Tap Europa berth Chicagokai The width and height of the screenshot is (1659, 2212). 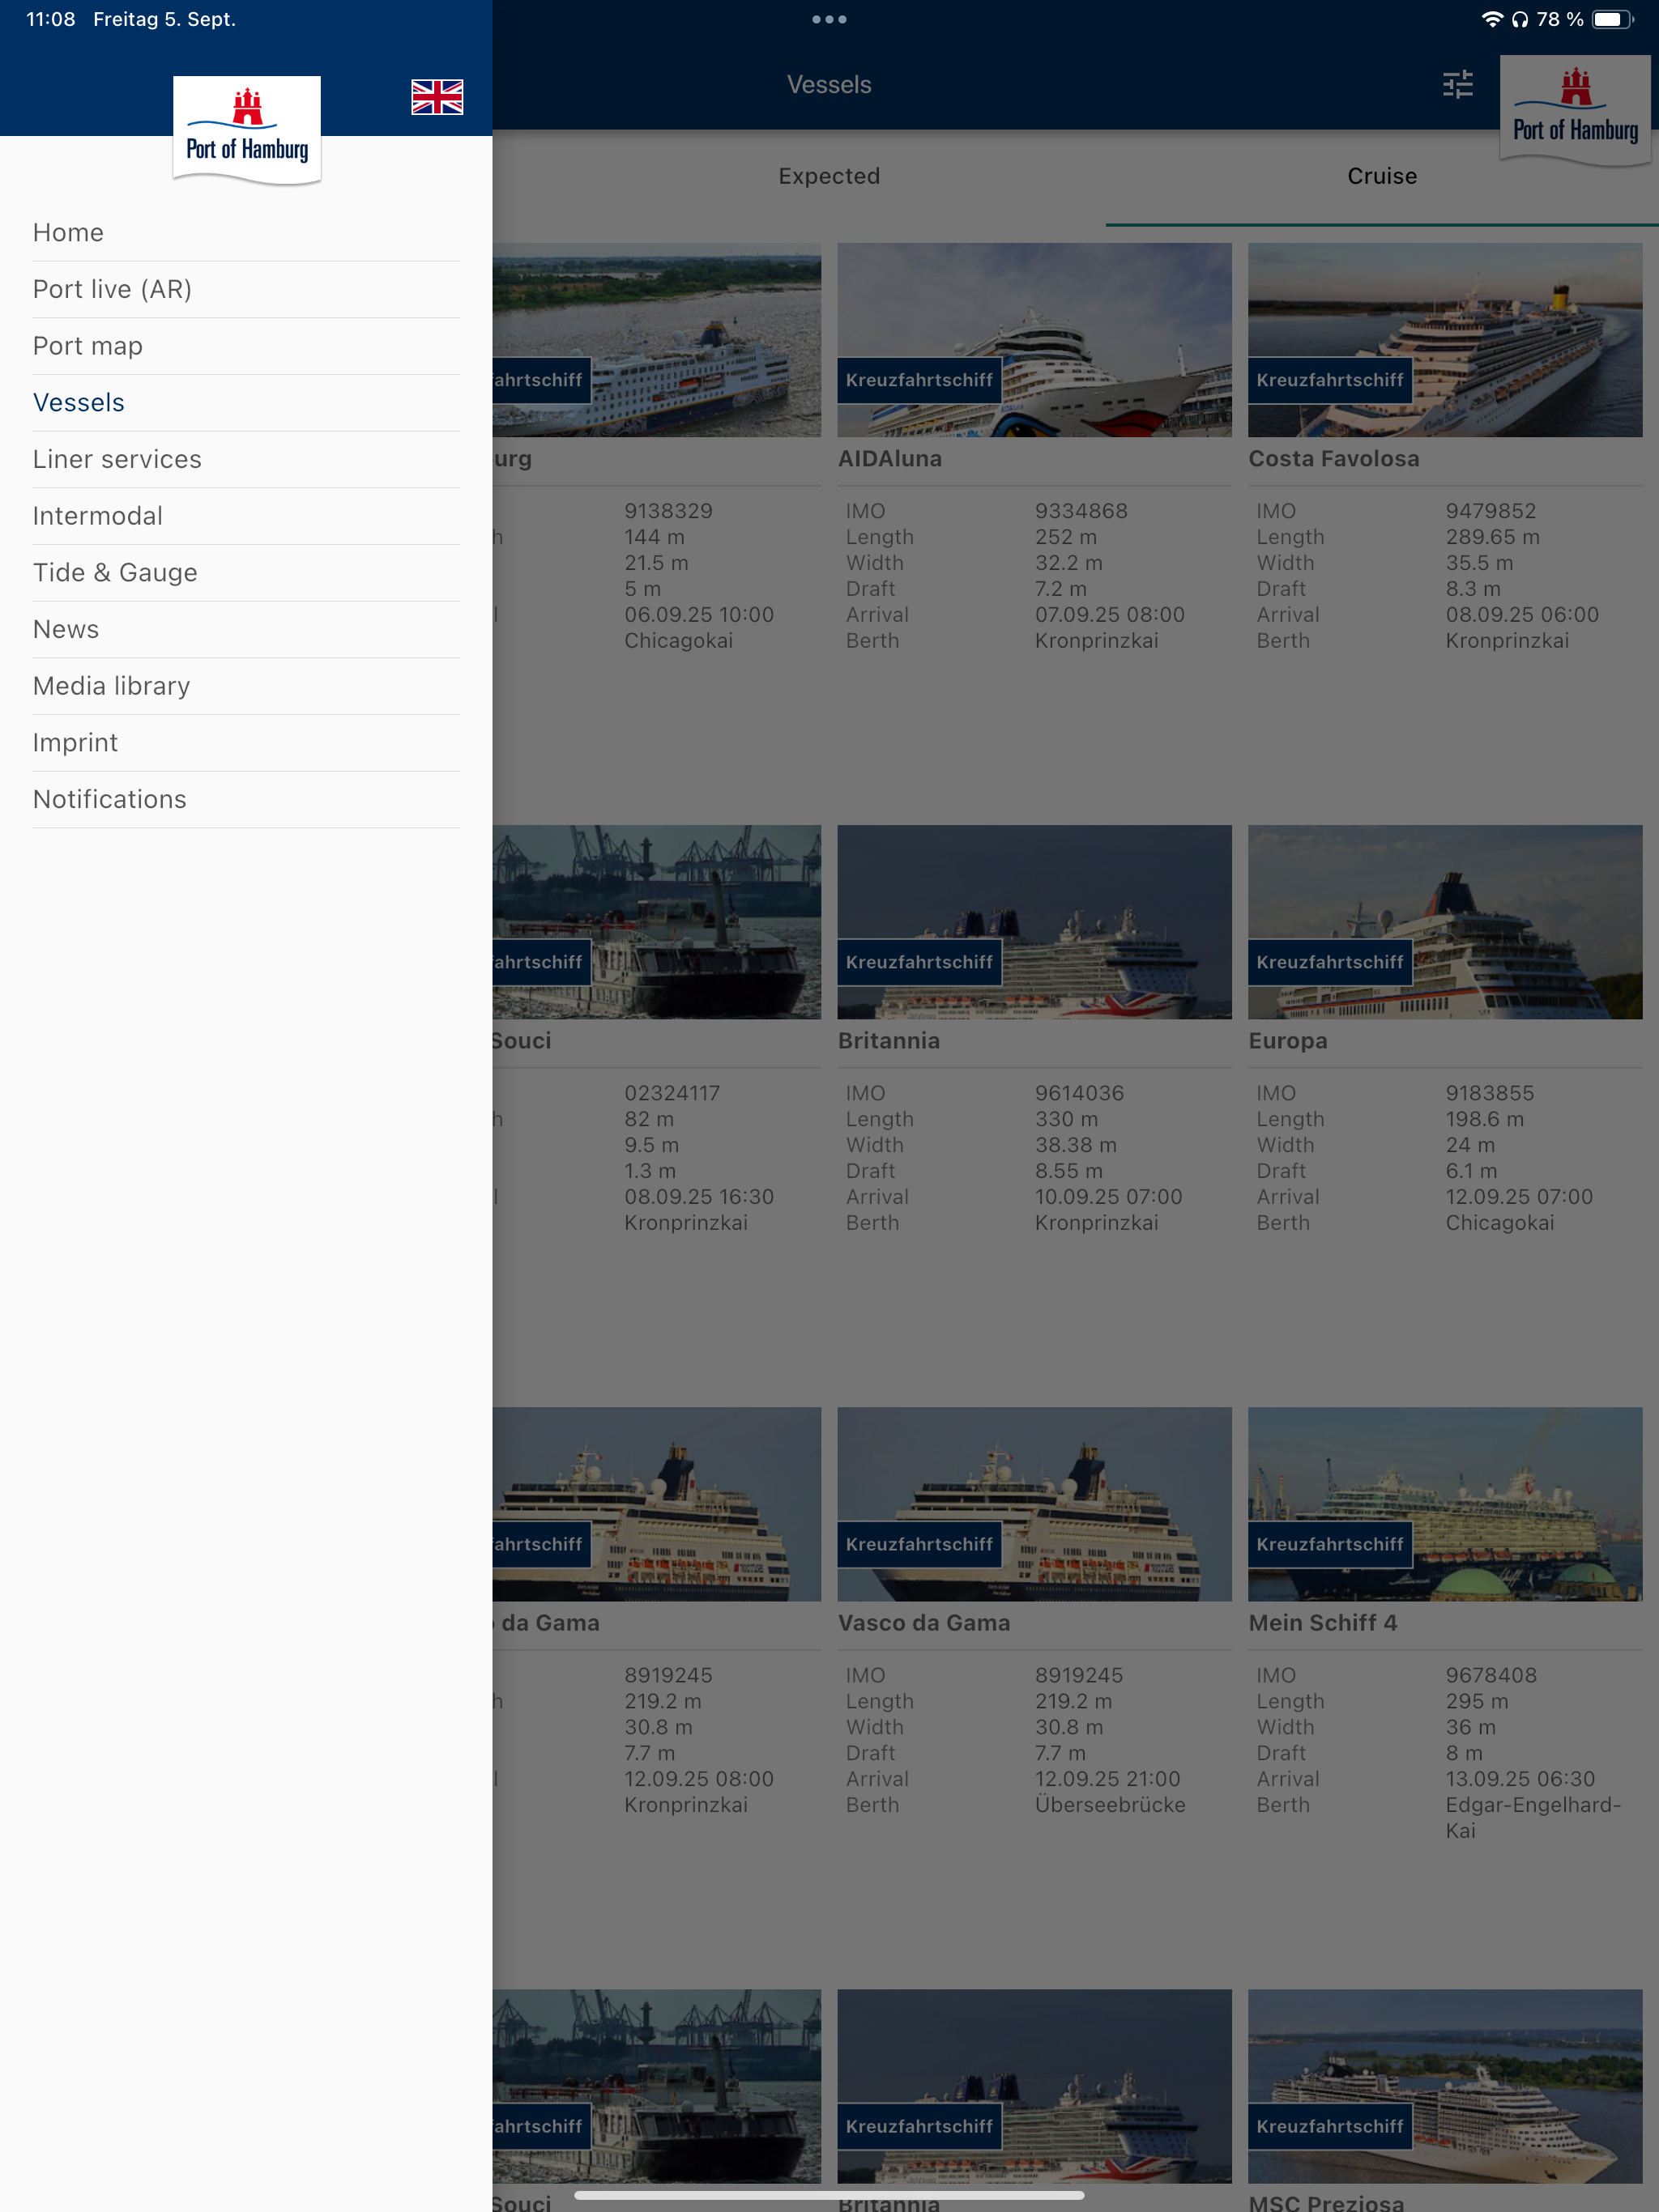[1500, 1223]
